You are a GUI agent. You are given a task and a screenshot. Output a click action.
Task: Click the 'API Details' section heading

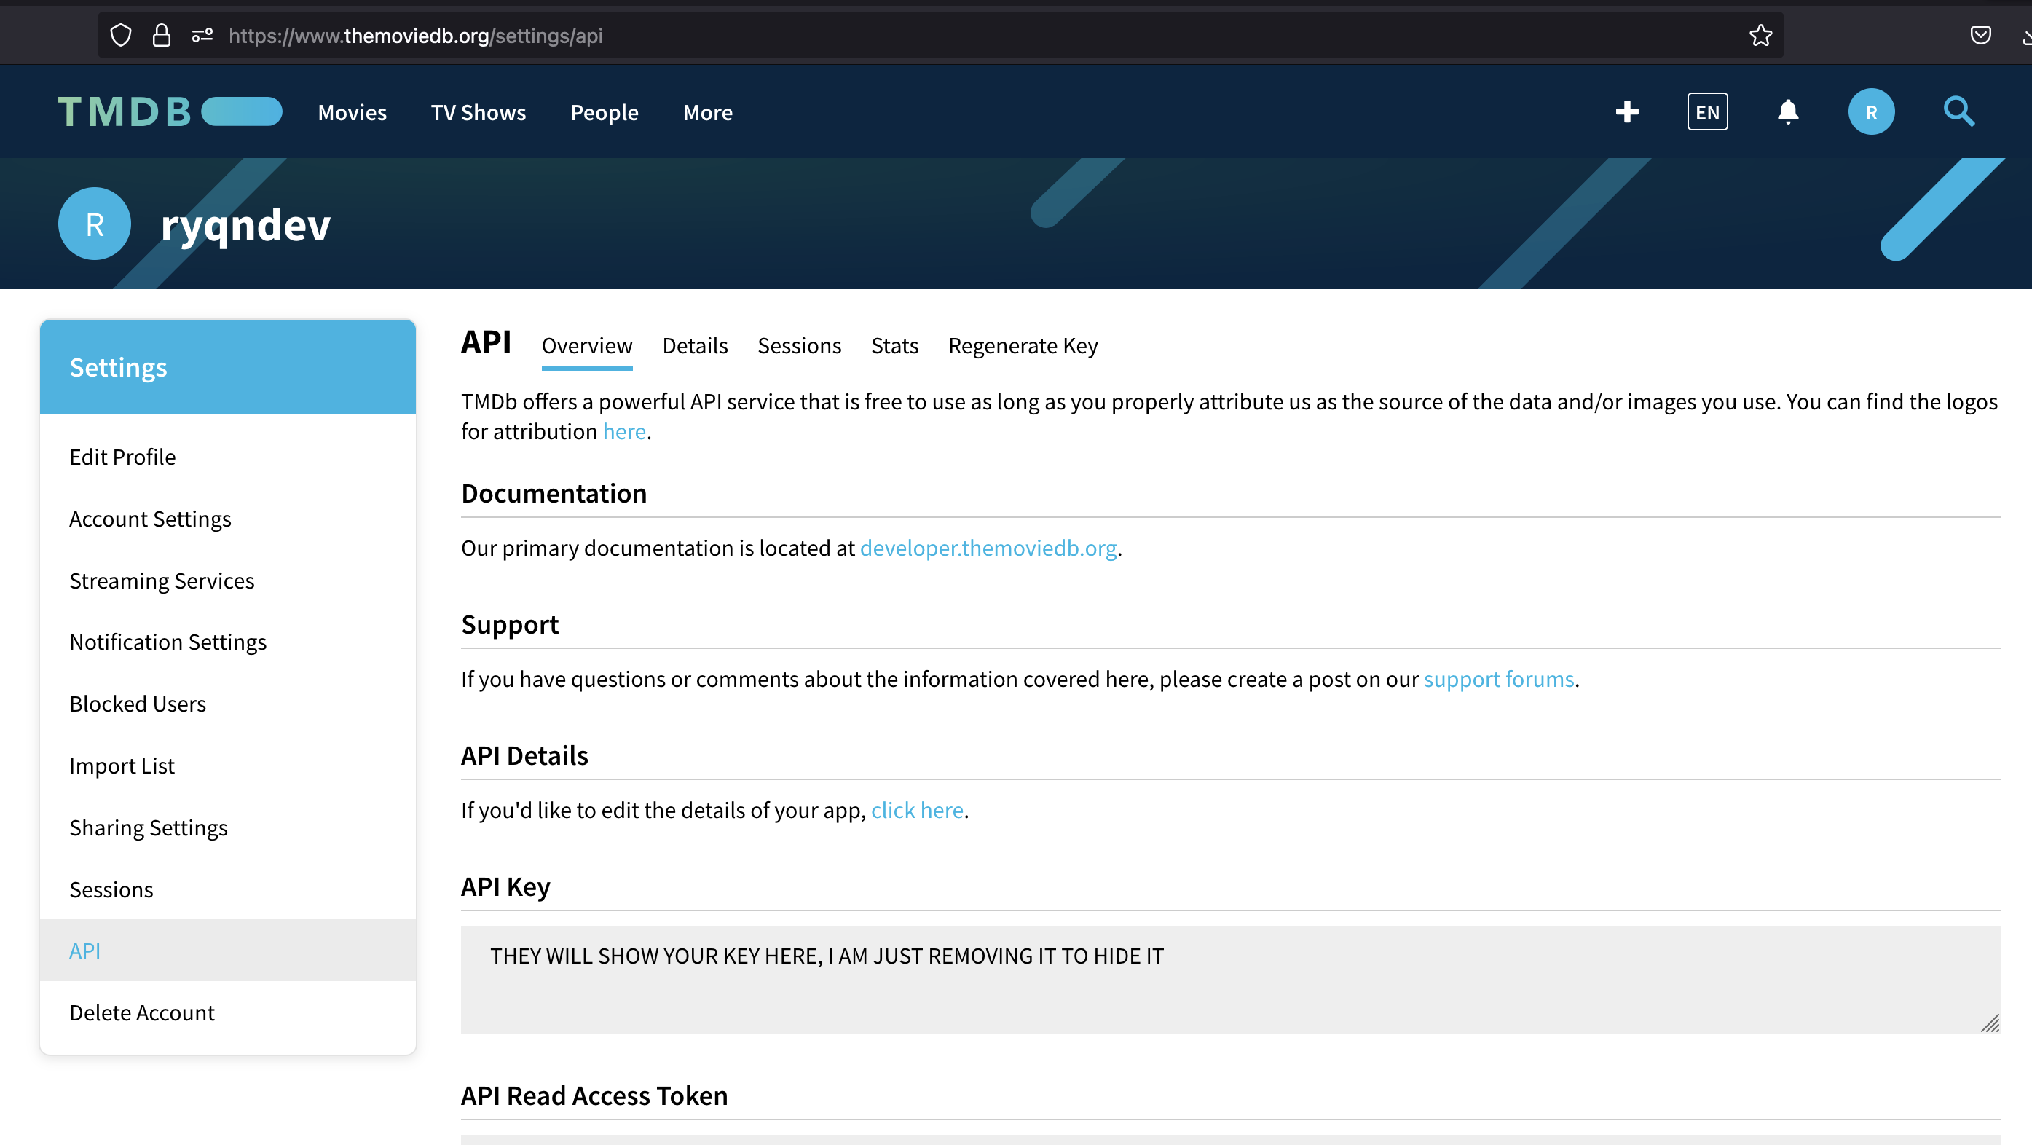tap(524, 755)
